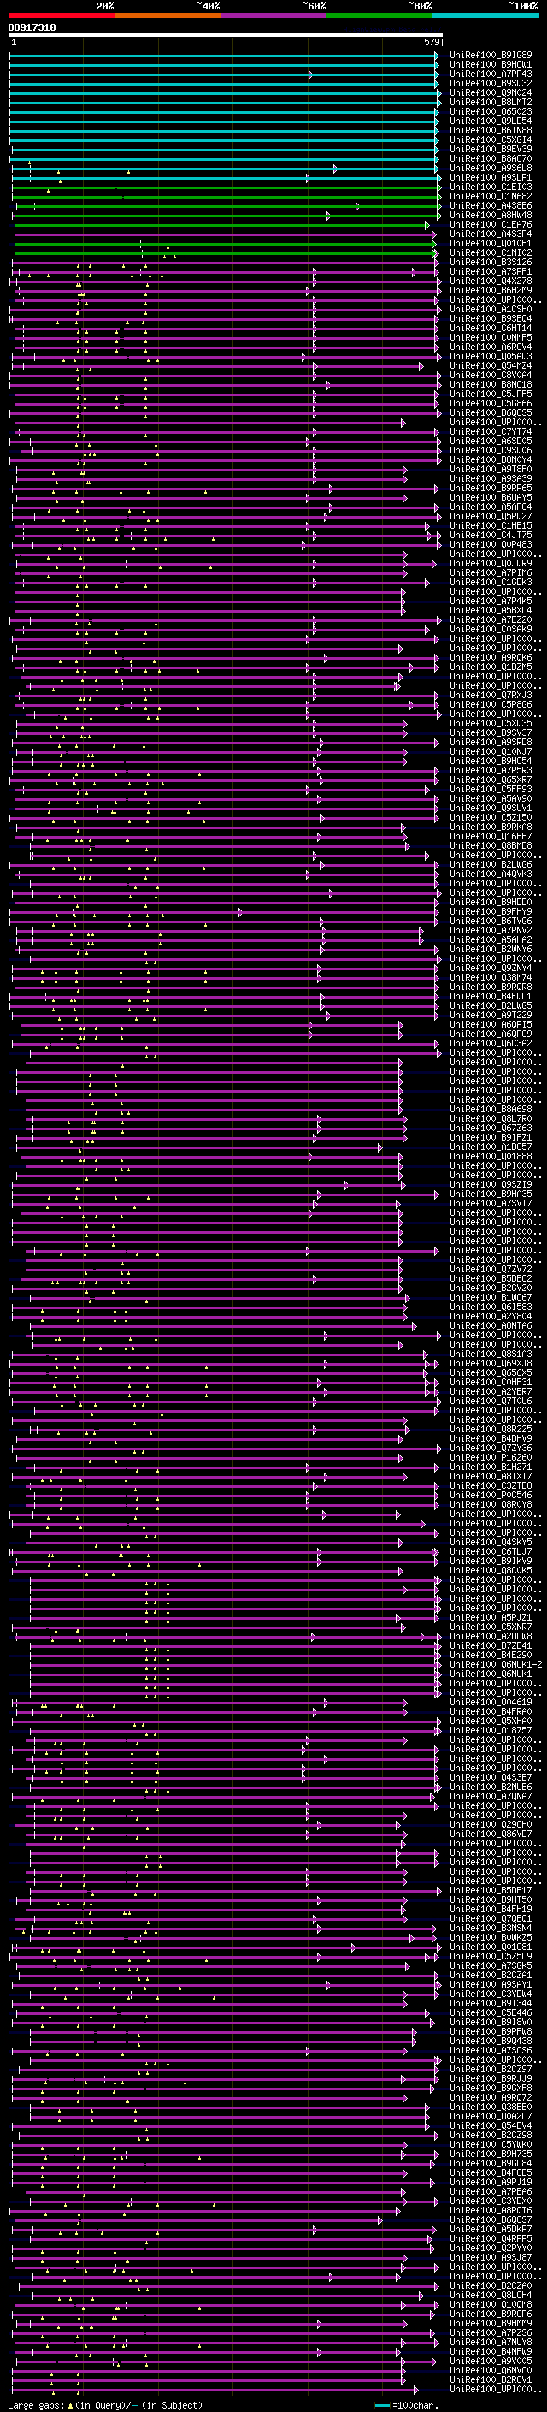
Task: Click the UniRef100_B2RCV1 label
Action: pos(491,2379)
